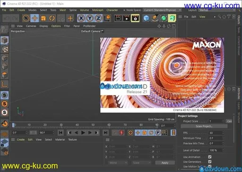Open Material manager Create menu
Screen dimensions: 242x172
click(21, 139)
